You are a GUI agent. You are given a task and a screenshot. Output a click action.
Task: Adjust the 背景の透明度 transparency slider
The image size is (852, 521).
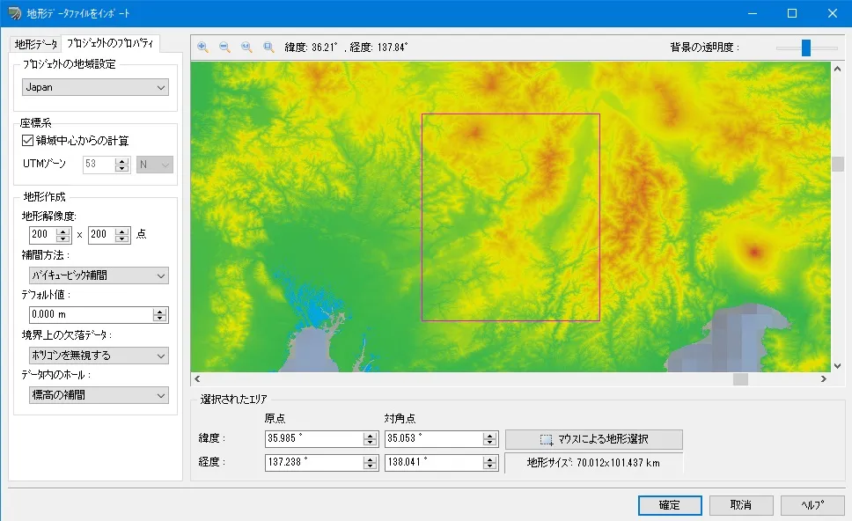[805, 48]
